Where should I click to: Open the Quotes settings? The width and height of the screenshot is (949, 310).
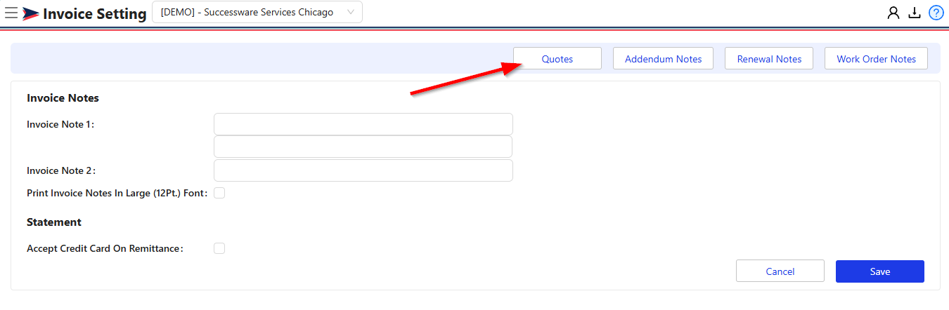(x=557, y=59)
